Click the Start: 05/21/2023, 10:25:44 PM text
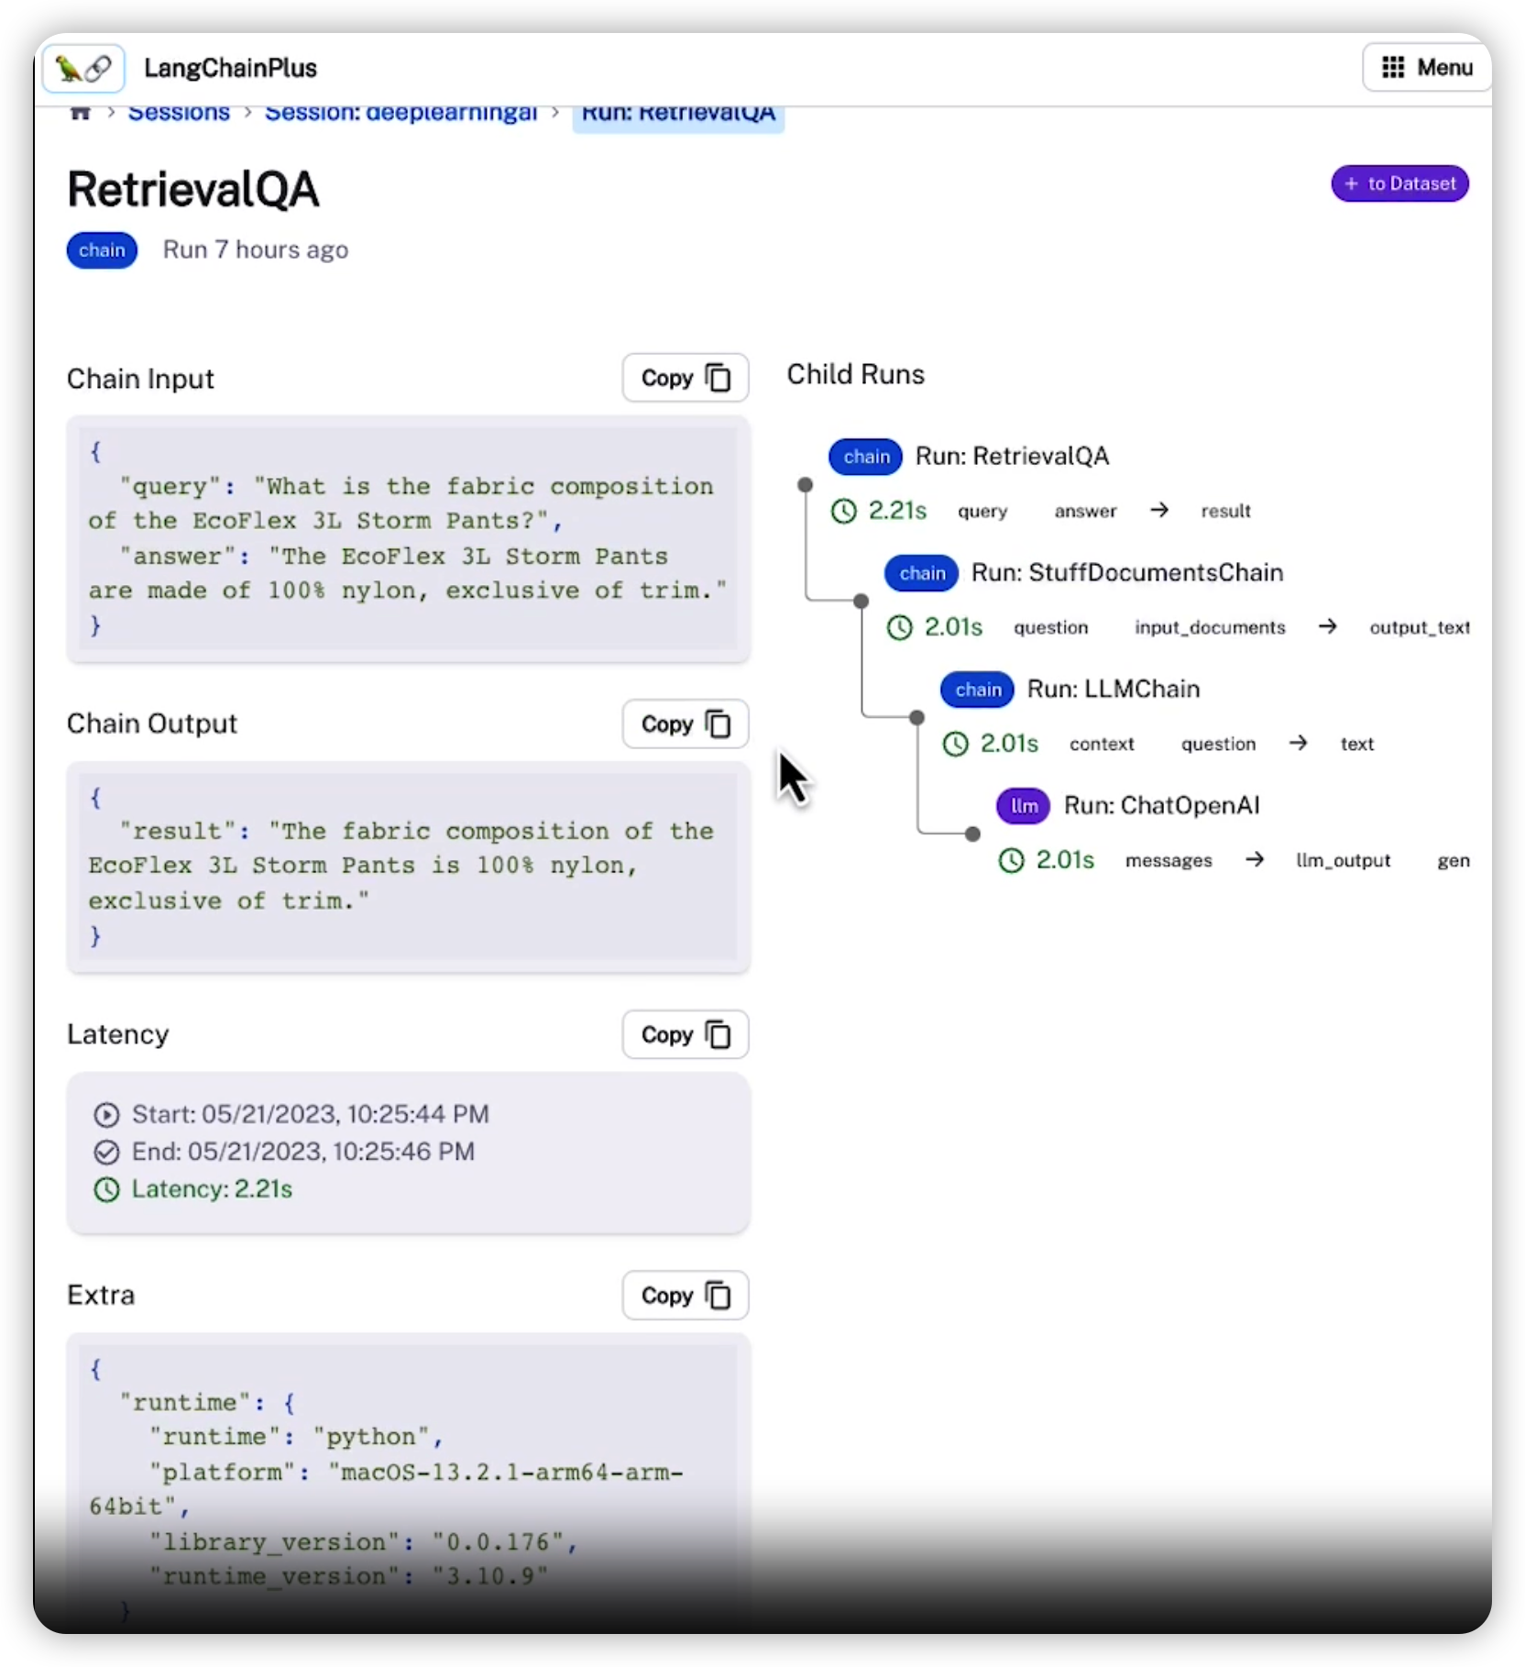Screen dimensions: 1525x1667 (x=311, y=1114)
